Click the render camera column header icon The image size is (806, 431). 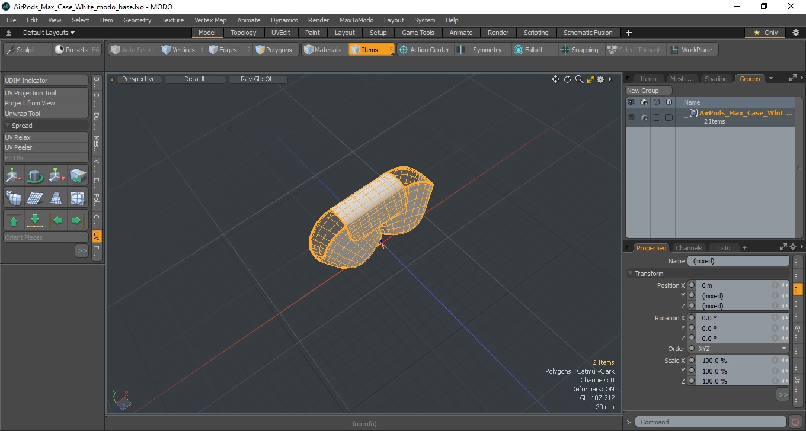coord(644,102)
